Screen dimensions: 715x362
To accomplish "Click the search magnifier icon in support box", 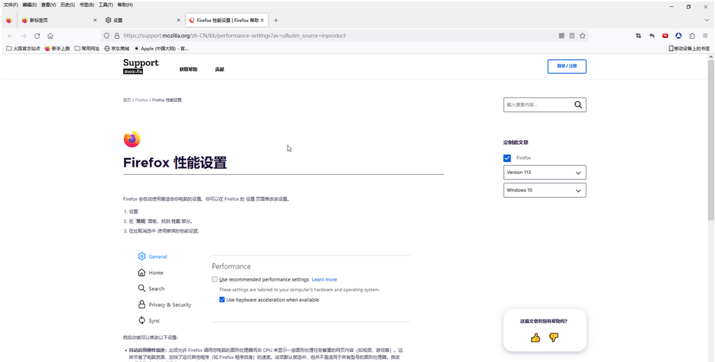I will coord(578,105).
